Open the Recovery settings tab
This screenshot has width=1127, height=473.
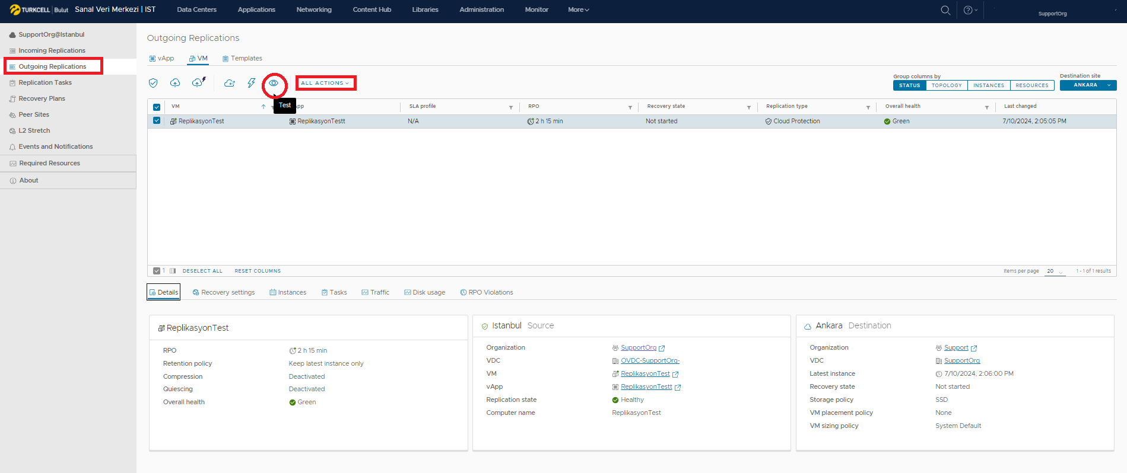(224, 292)
